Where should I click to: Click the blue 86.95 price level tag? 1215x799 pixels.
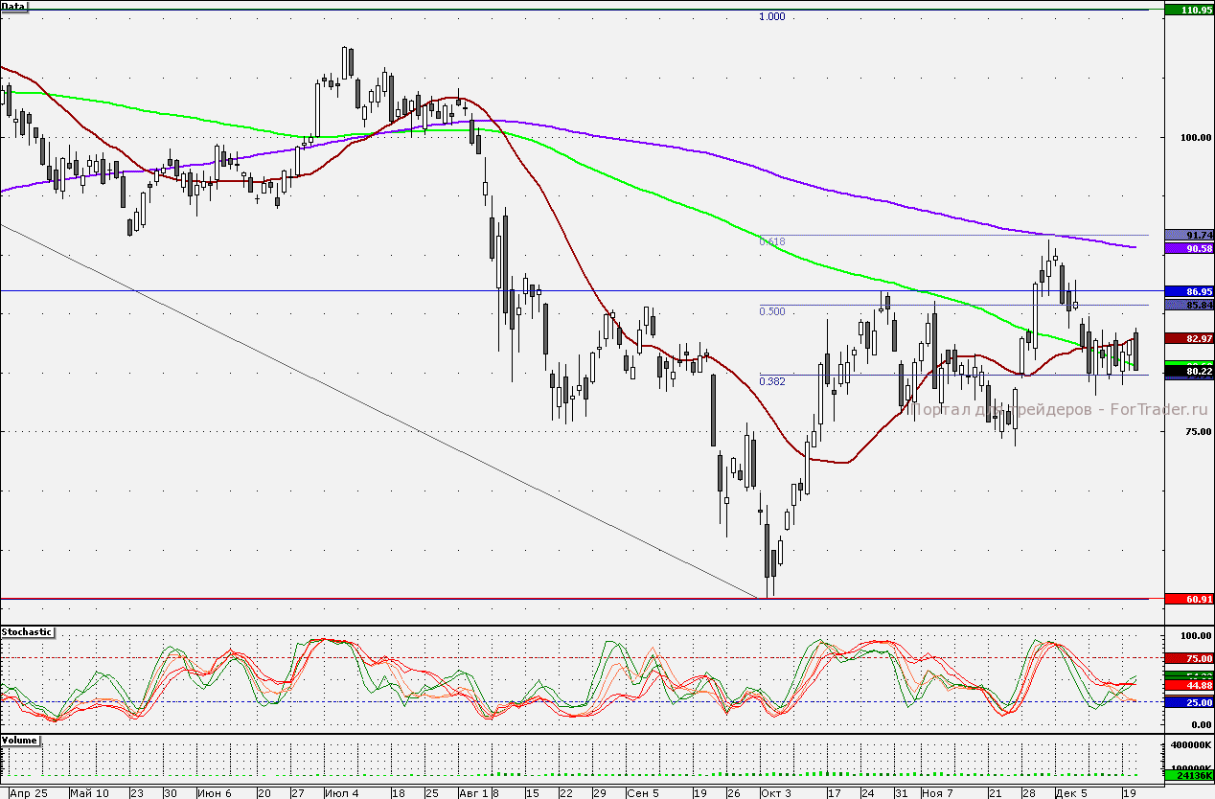1188,290
